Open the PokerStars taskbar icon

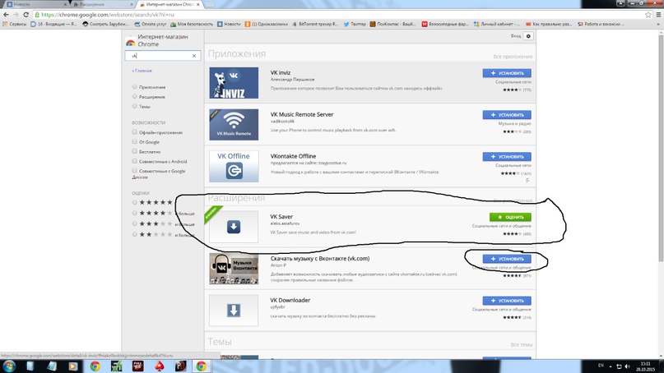(x=160, y=366)
